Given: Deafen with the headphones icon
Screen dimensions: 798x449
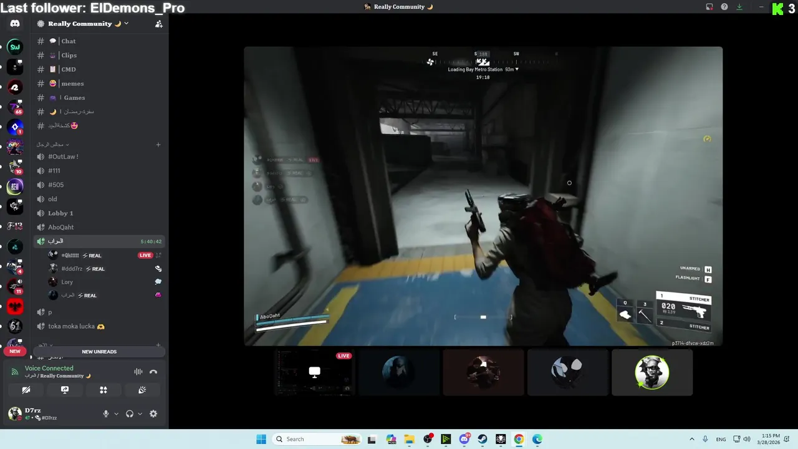Looking at the screenshot, I should click(130, 414).
